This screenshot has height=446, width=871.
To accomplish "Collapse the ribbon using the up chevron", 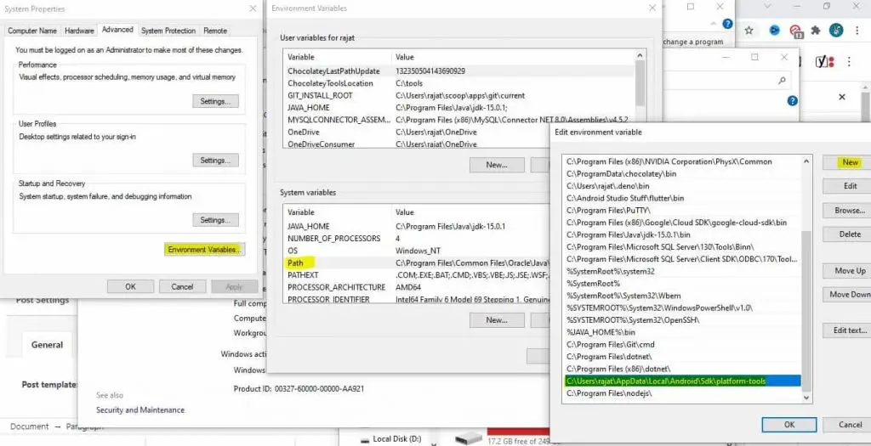I will tap(714, 24).
